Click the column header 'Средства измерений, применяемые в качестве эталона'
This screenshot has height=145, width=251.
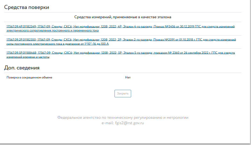(122, 17)
